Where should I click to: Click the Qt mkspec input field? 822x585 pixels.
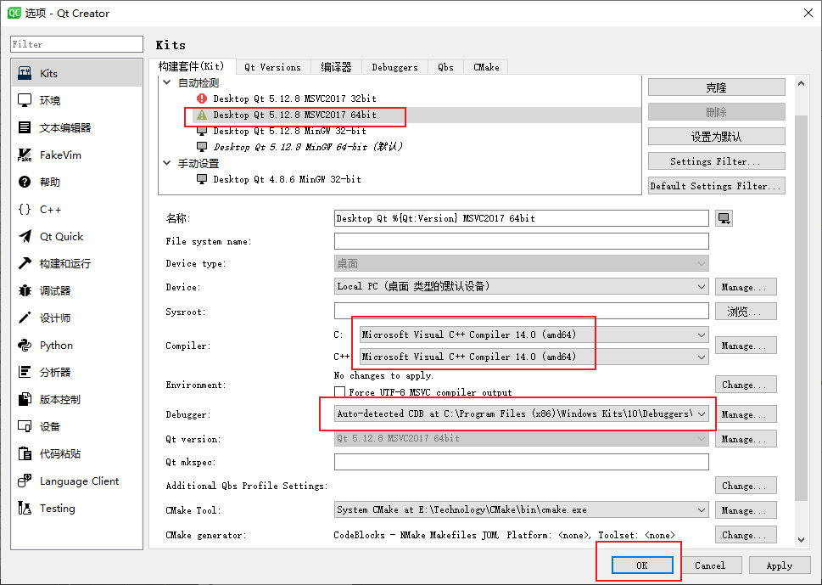point(521,462)
